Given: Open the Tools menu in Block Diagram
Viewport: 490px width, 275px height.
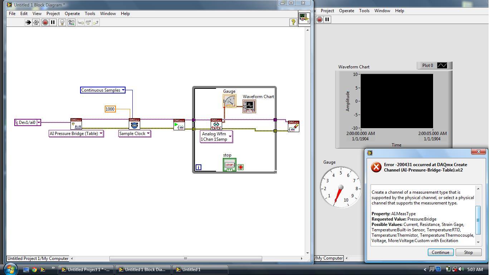Looking at the screenshot, I should tap(90, 14).
